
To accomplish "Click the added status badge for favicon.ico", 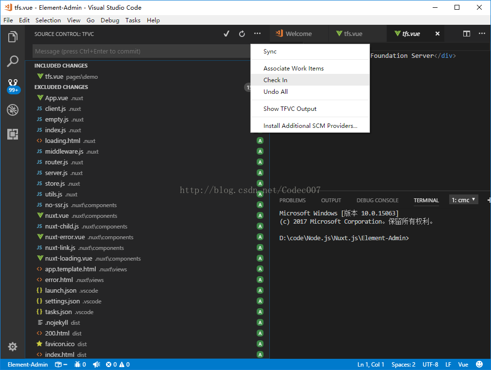I will (260, 344).
